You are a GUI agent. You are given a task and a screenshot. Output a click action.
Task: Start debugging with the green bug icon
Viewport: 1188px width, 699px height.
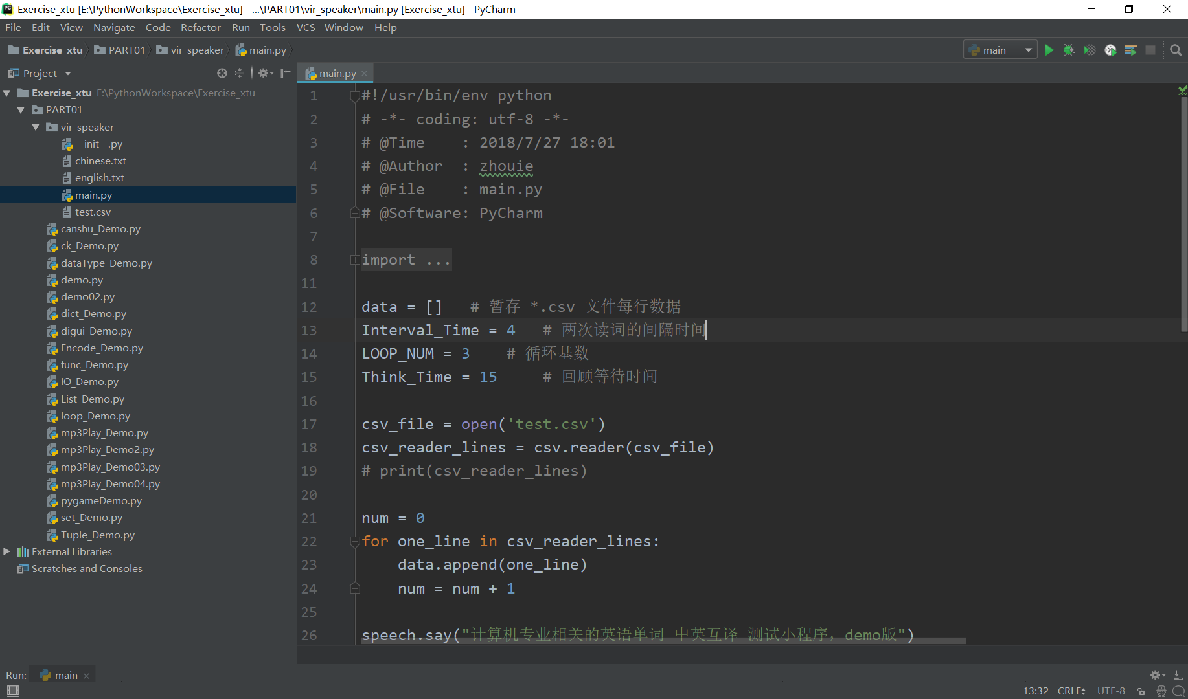(x=1069, y=50)
